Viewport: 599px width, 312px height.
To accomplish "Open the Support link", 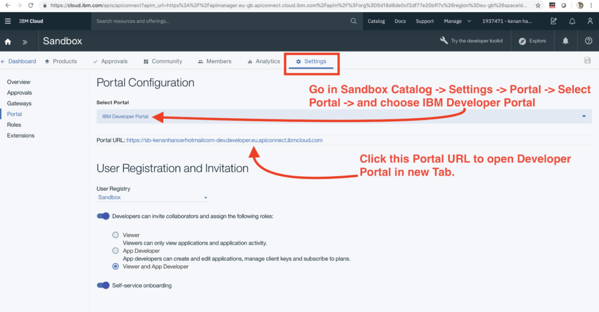I will 425,21.
